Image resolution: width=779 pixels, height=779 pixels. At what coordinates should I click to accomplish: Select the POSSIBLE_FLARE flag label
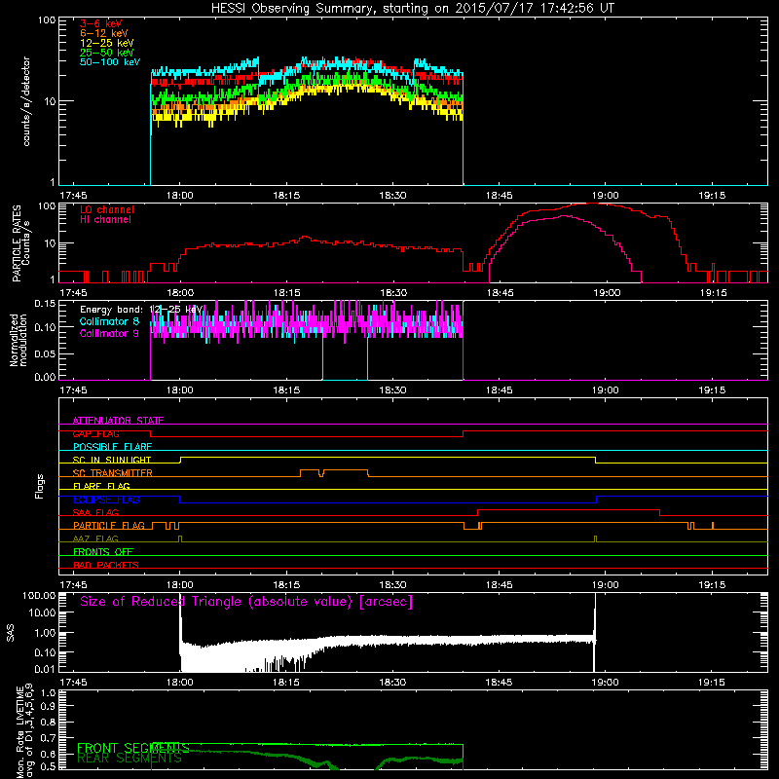click(112, 447)
